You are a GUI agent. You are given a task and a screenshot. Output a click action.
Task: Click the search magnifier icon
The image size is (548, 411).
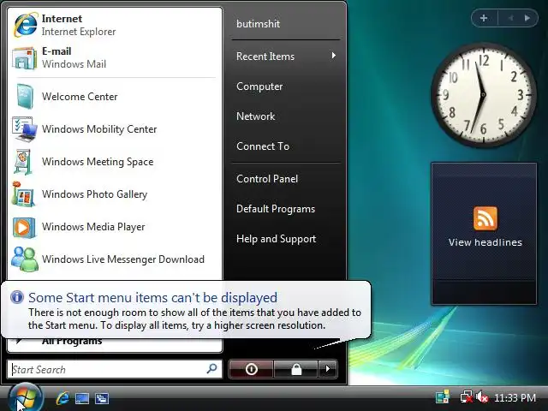click(211, 368)
